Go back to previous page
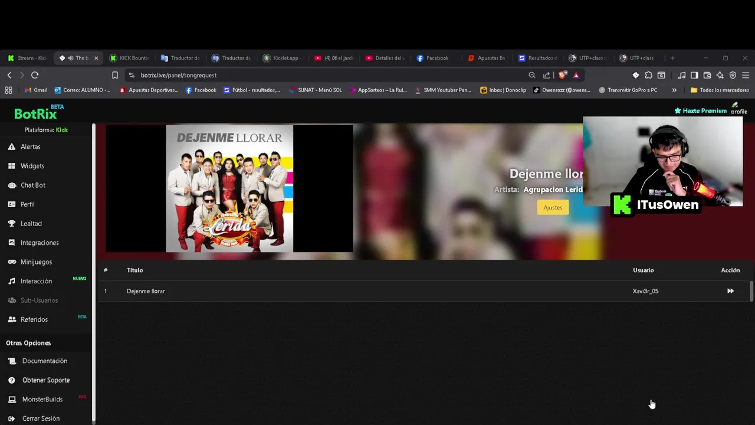This screenshot has height=425, width=755. (x=9, y=75)
